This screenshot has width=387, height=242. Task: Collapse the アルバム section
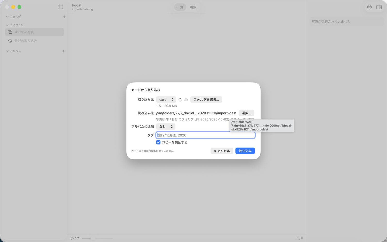(x=7, y=51)
